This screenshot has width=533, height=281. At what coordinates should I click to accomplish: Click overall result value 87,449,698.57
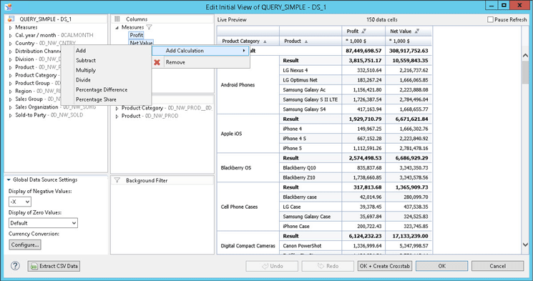(x=363, y=51)
